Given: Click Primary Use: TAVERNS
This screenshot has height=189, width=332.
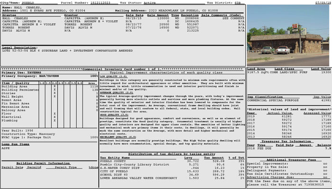Looking at the screenshot, I should (x=21, y=73).
